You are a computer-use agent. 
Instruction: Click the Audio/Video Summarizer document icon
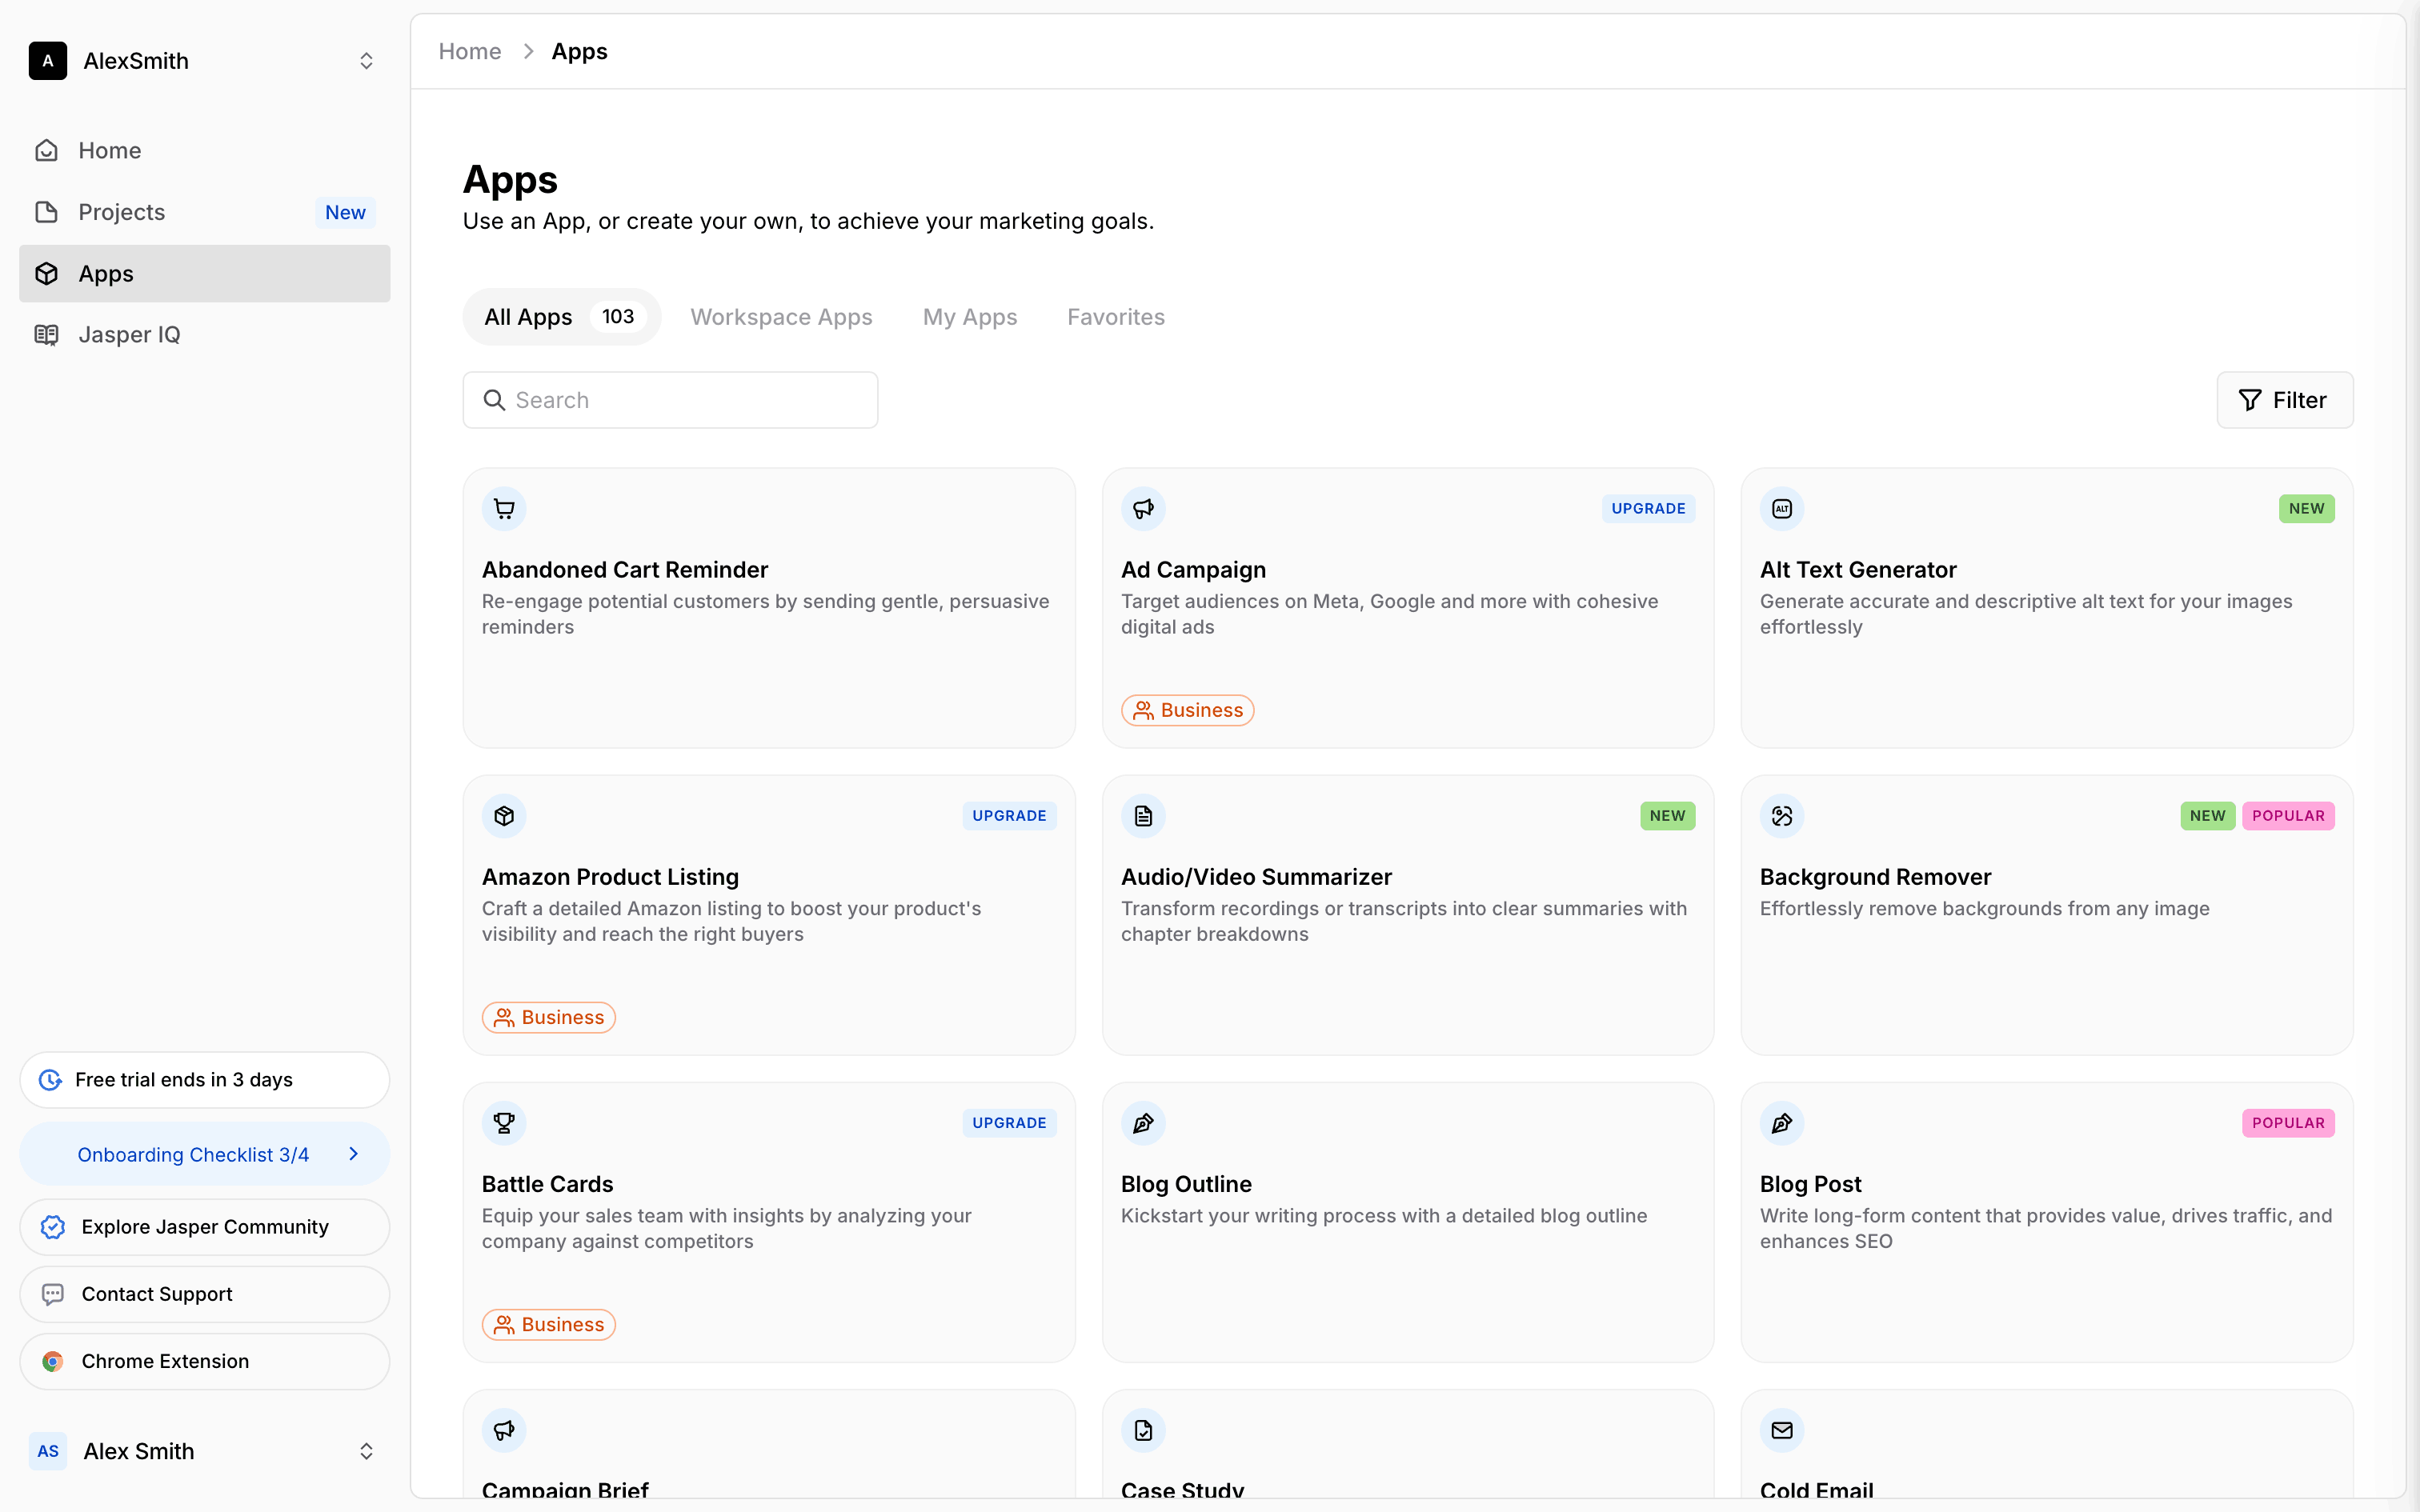[x=1143, y=816]
